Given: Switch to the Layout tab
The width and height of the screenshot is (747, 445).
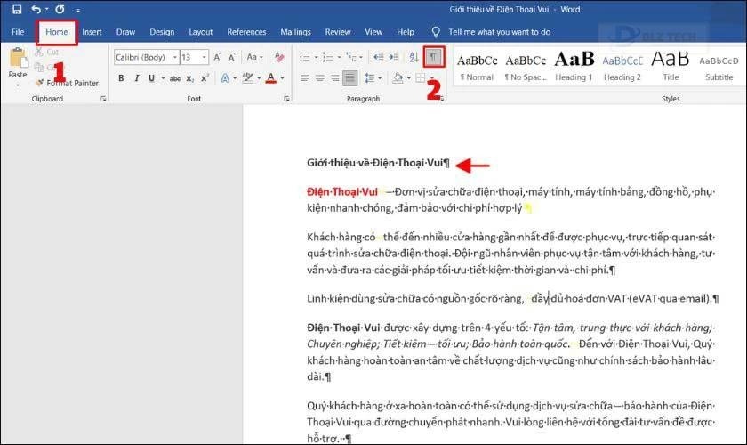Looking at the screenshot, I should (x=201, y=32).
